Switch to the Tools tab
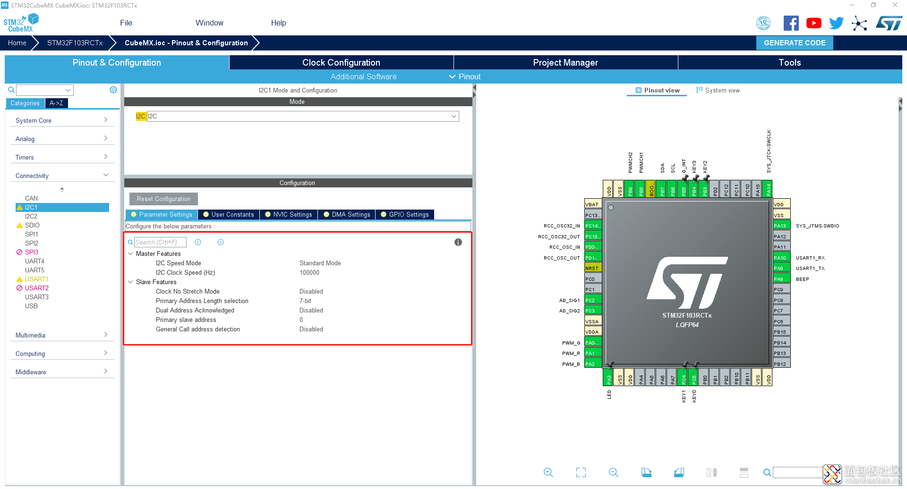Image resolution: width=907 pixels, height=489 pixels. click(x=790, y=62)
